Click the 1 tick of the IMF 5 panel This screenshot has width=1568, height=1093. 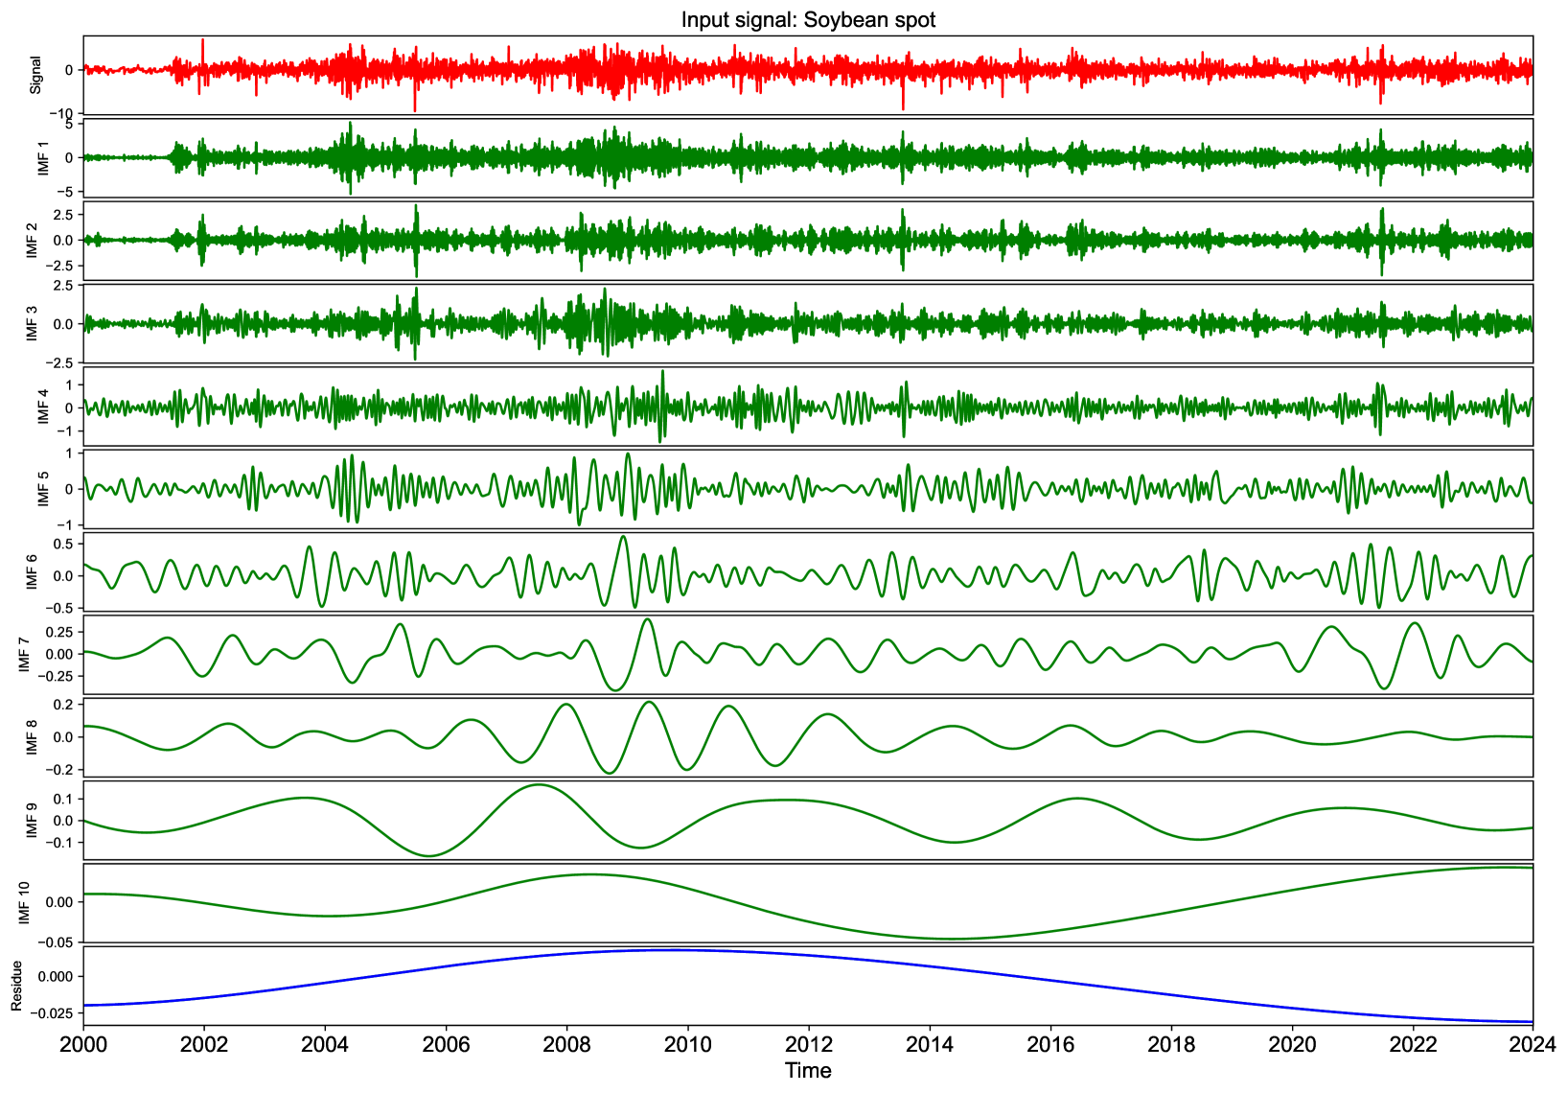pyautogui.click(x=70, y=453)
